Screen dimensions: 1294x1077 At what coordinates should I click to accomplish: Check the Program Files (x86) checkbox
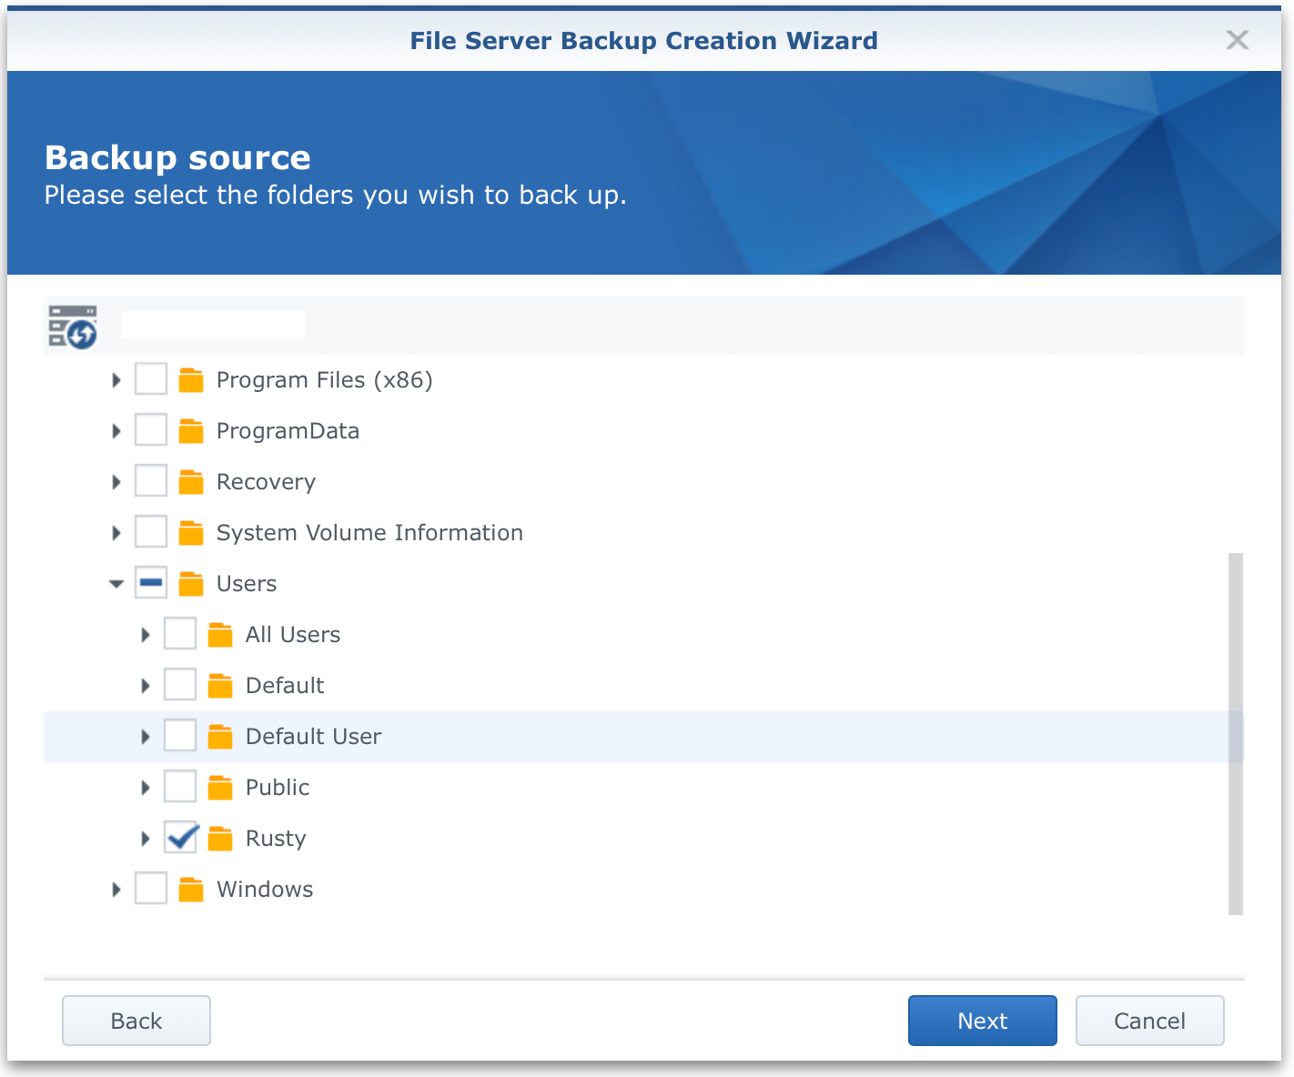click(x=151, y=378)
